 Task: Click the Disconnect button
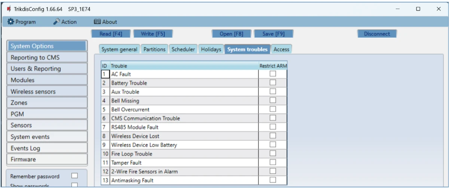coord(377,34)
